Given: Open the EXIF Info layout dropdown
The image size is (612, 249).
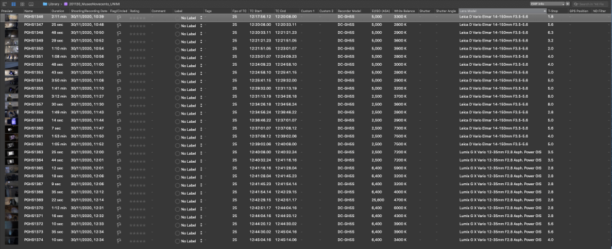Looking at the screenshot, I should [547, 4].
